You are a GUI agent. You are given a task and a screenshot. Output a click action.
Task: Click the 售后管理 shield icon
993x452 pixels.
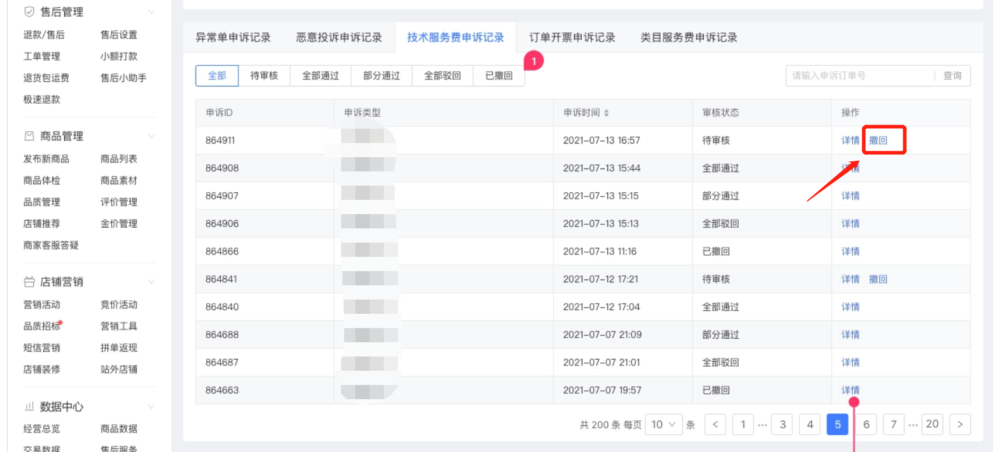pyautogui.click(x=29, y=12)
